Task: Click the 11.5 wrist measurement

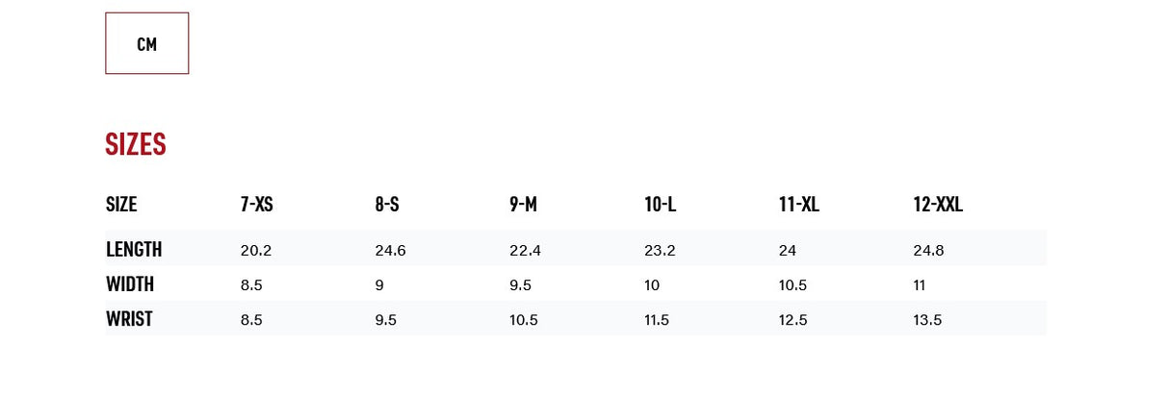Action: 657,320
